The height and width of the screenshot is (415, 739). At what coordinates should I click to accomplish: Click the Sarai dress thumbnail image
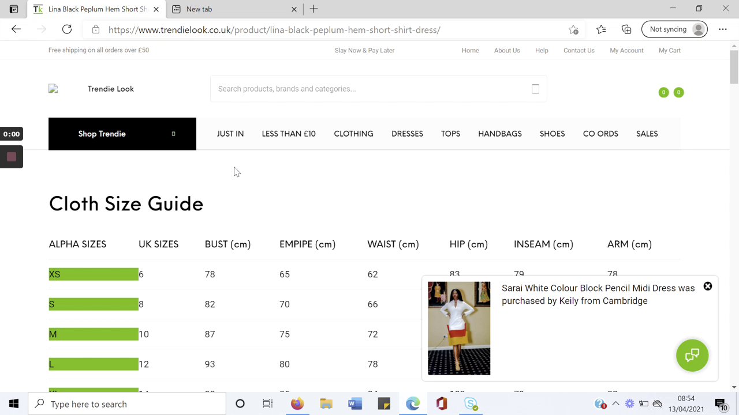(459, 328)
